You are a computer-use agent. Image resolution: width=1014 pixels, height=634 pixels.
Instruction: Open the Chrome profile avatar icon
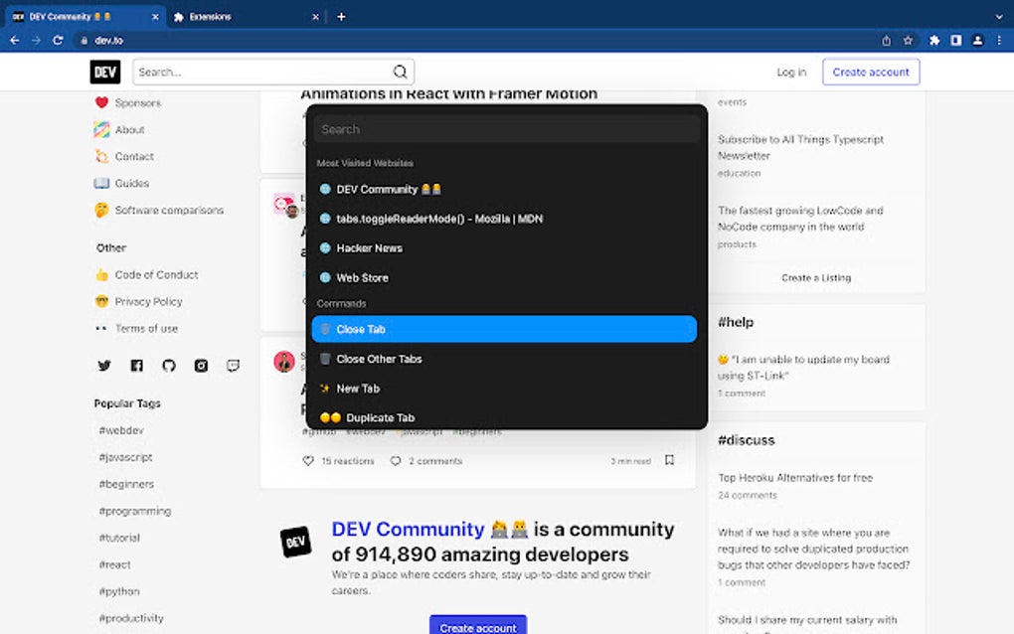(978, 40)
